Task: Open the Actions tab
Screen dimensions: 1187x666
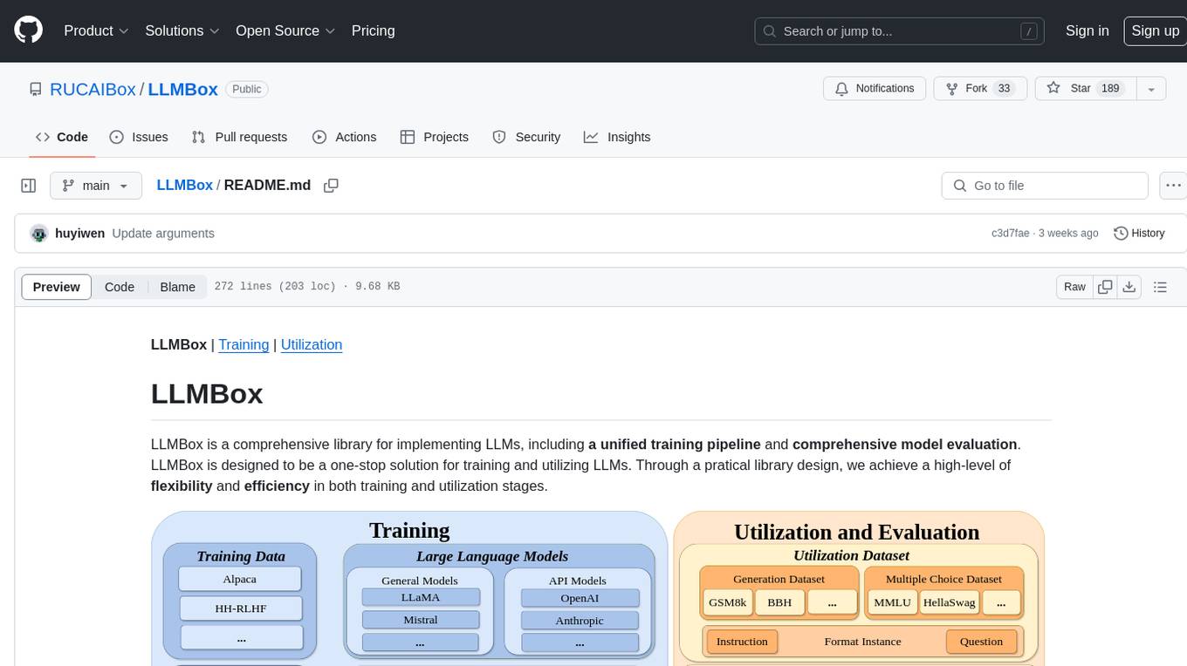Action: (344, 137)
